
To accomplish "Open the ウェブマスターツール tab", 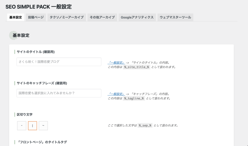I will pos(175,17).
